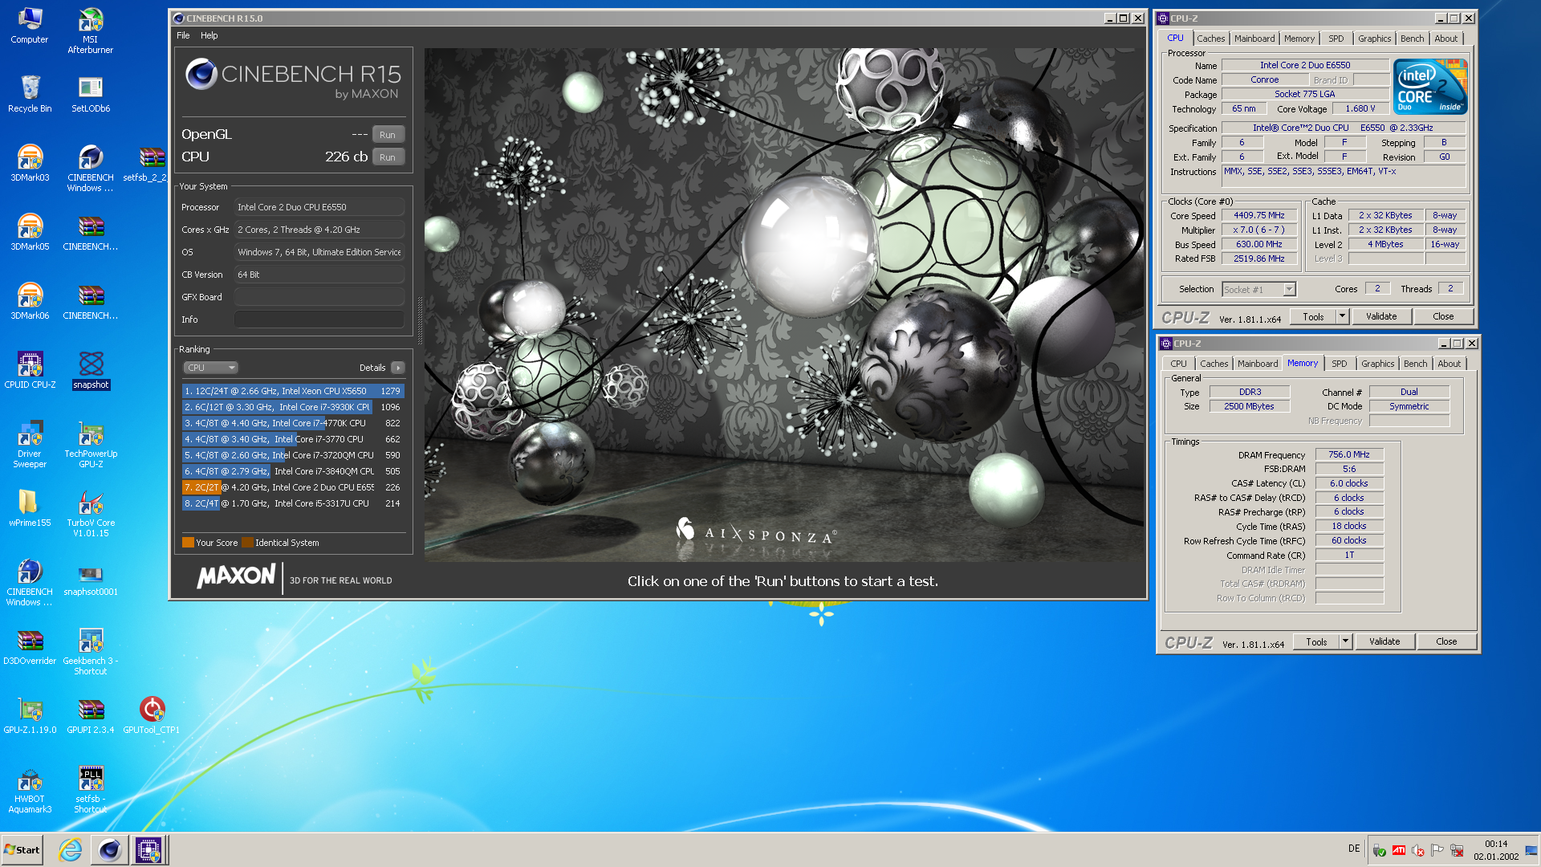Screen dimensions: 1541x867
Task: Select the i7-4770K ranking row
Action: [x=293, y=423]
